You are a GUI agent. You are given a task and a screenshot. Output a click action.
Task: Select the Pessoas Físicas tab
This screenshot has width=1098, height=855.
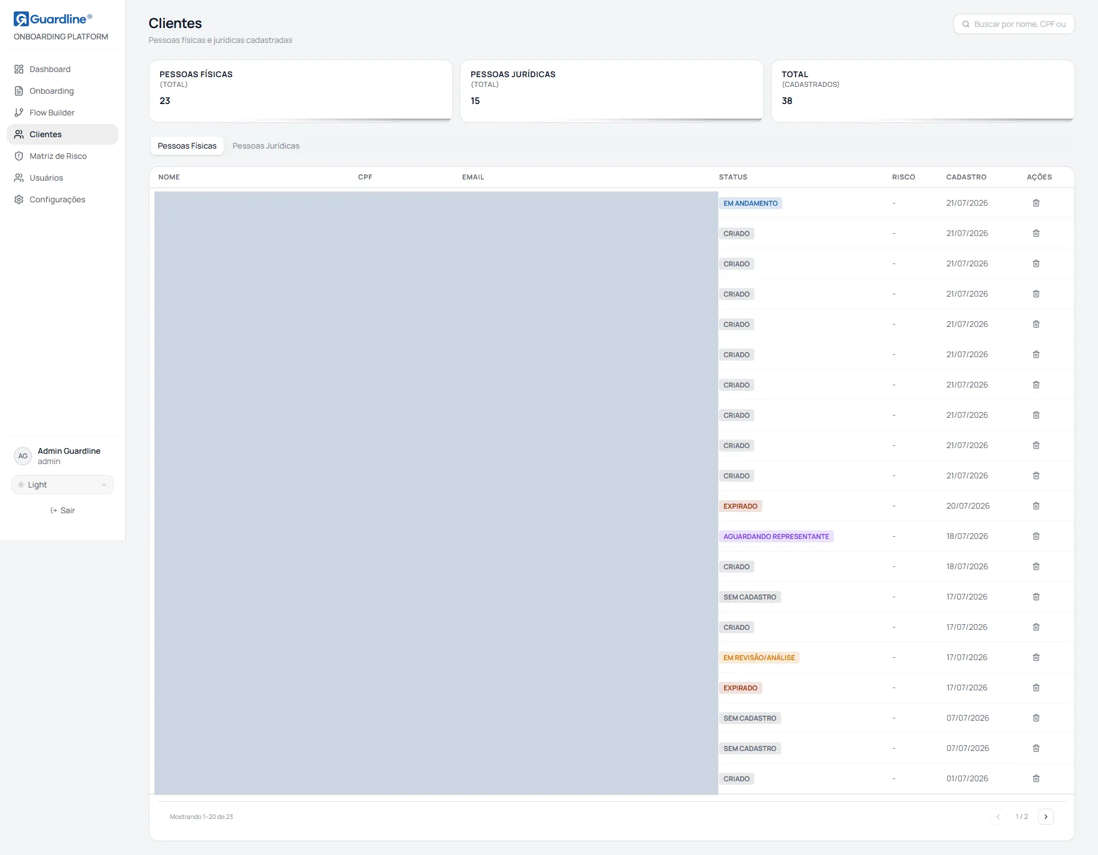point(187,146)
